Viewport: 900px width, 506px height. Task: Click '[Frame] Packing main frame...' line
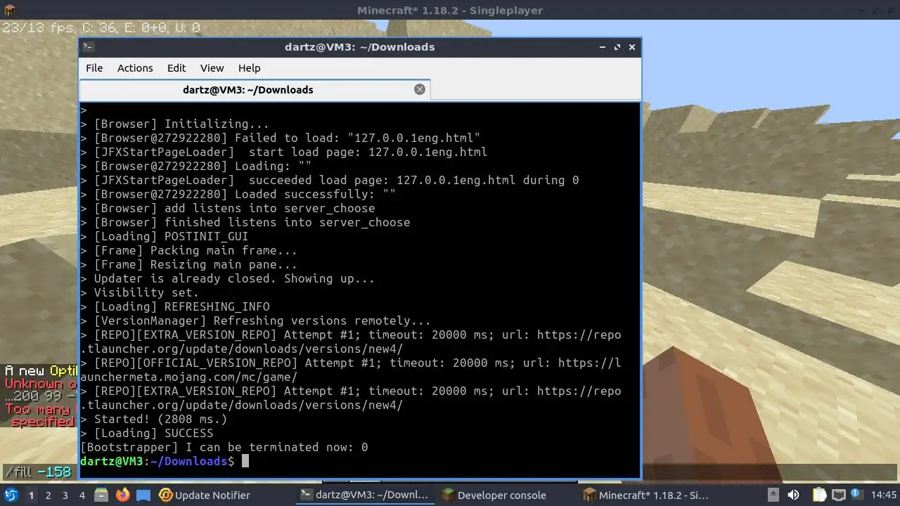coord(188,250)
